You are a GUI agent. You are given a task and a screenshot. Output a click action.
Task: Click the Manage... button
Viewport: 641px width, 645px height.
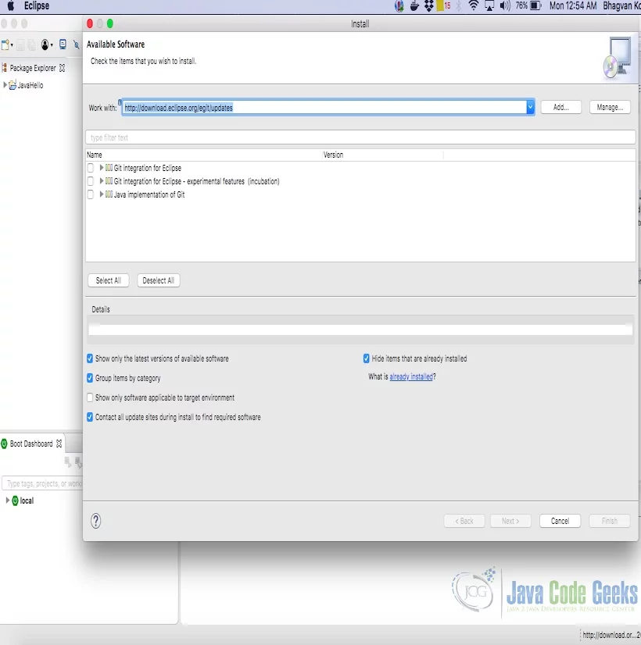(x=610, y=107)
